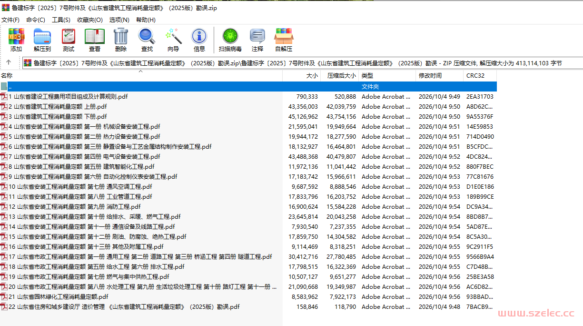Select the parent folder ".." row
This screenshot has width=583, height=326.
(x=248, y=87)
